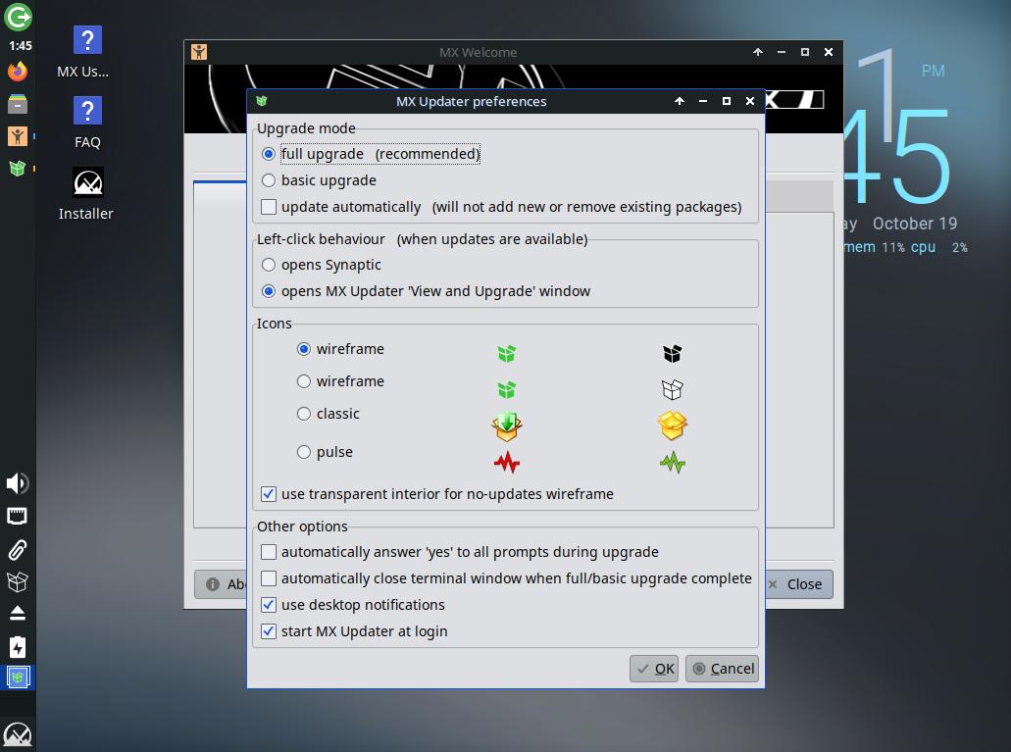The width and height of the screenshot is (1011, 752).
Task: Maximize the MX Updater preferences window
Action: pos(727,101)
